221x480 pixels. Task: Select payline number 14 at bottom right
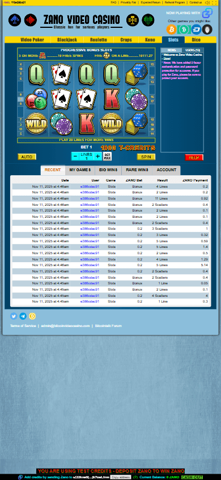click(152, 134)
